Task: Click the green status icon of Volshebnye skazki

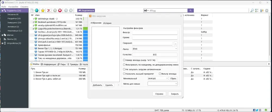Action: tap(36, 18)
